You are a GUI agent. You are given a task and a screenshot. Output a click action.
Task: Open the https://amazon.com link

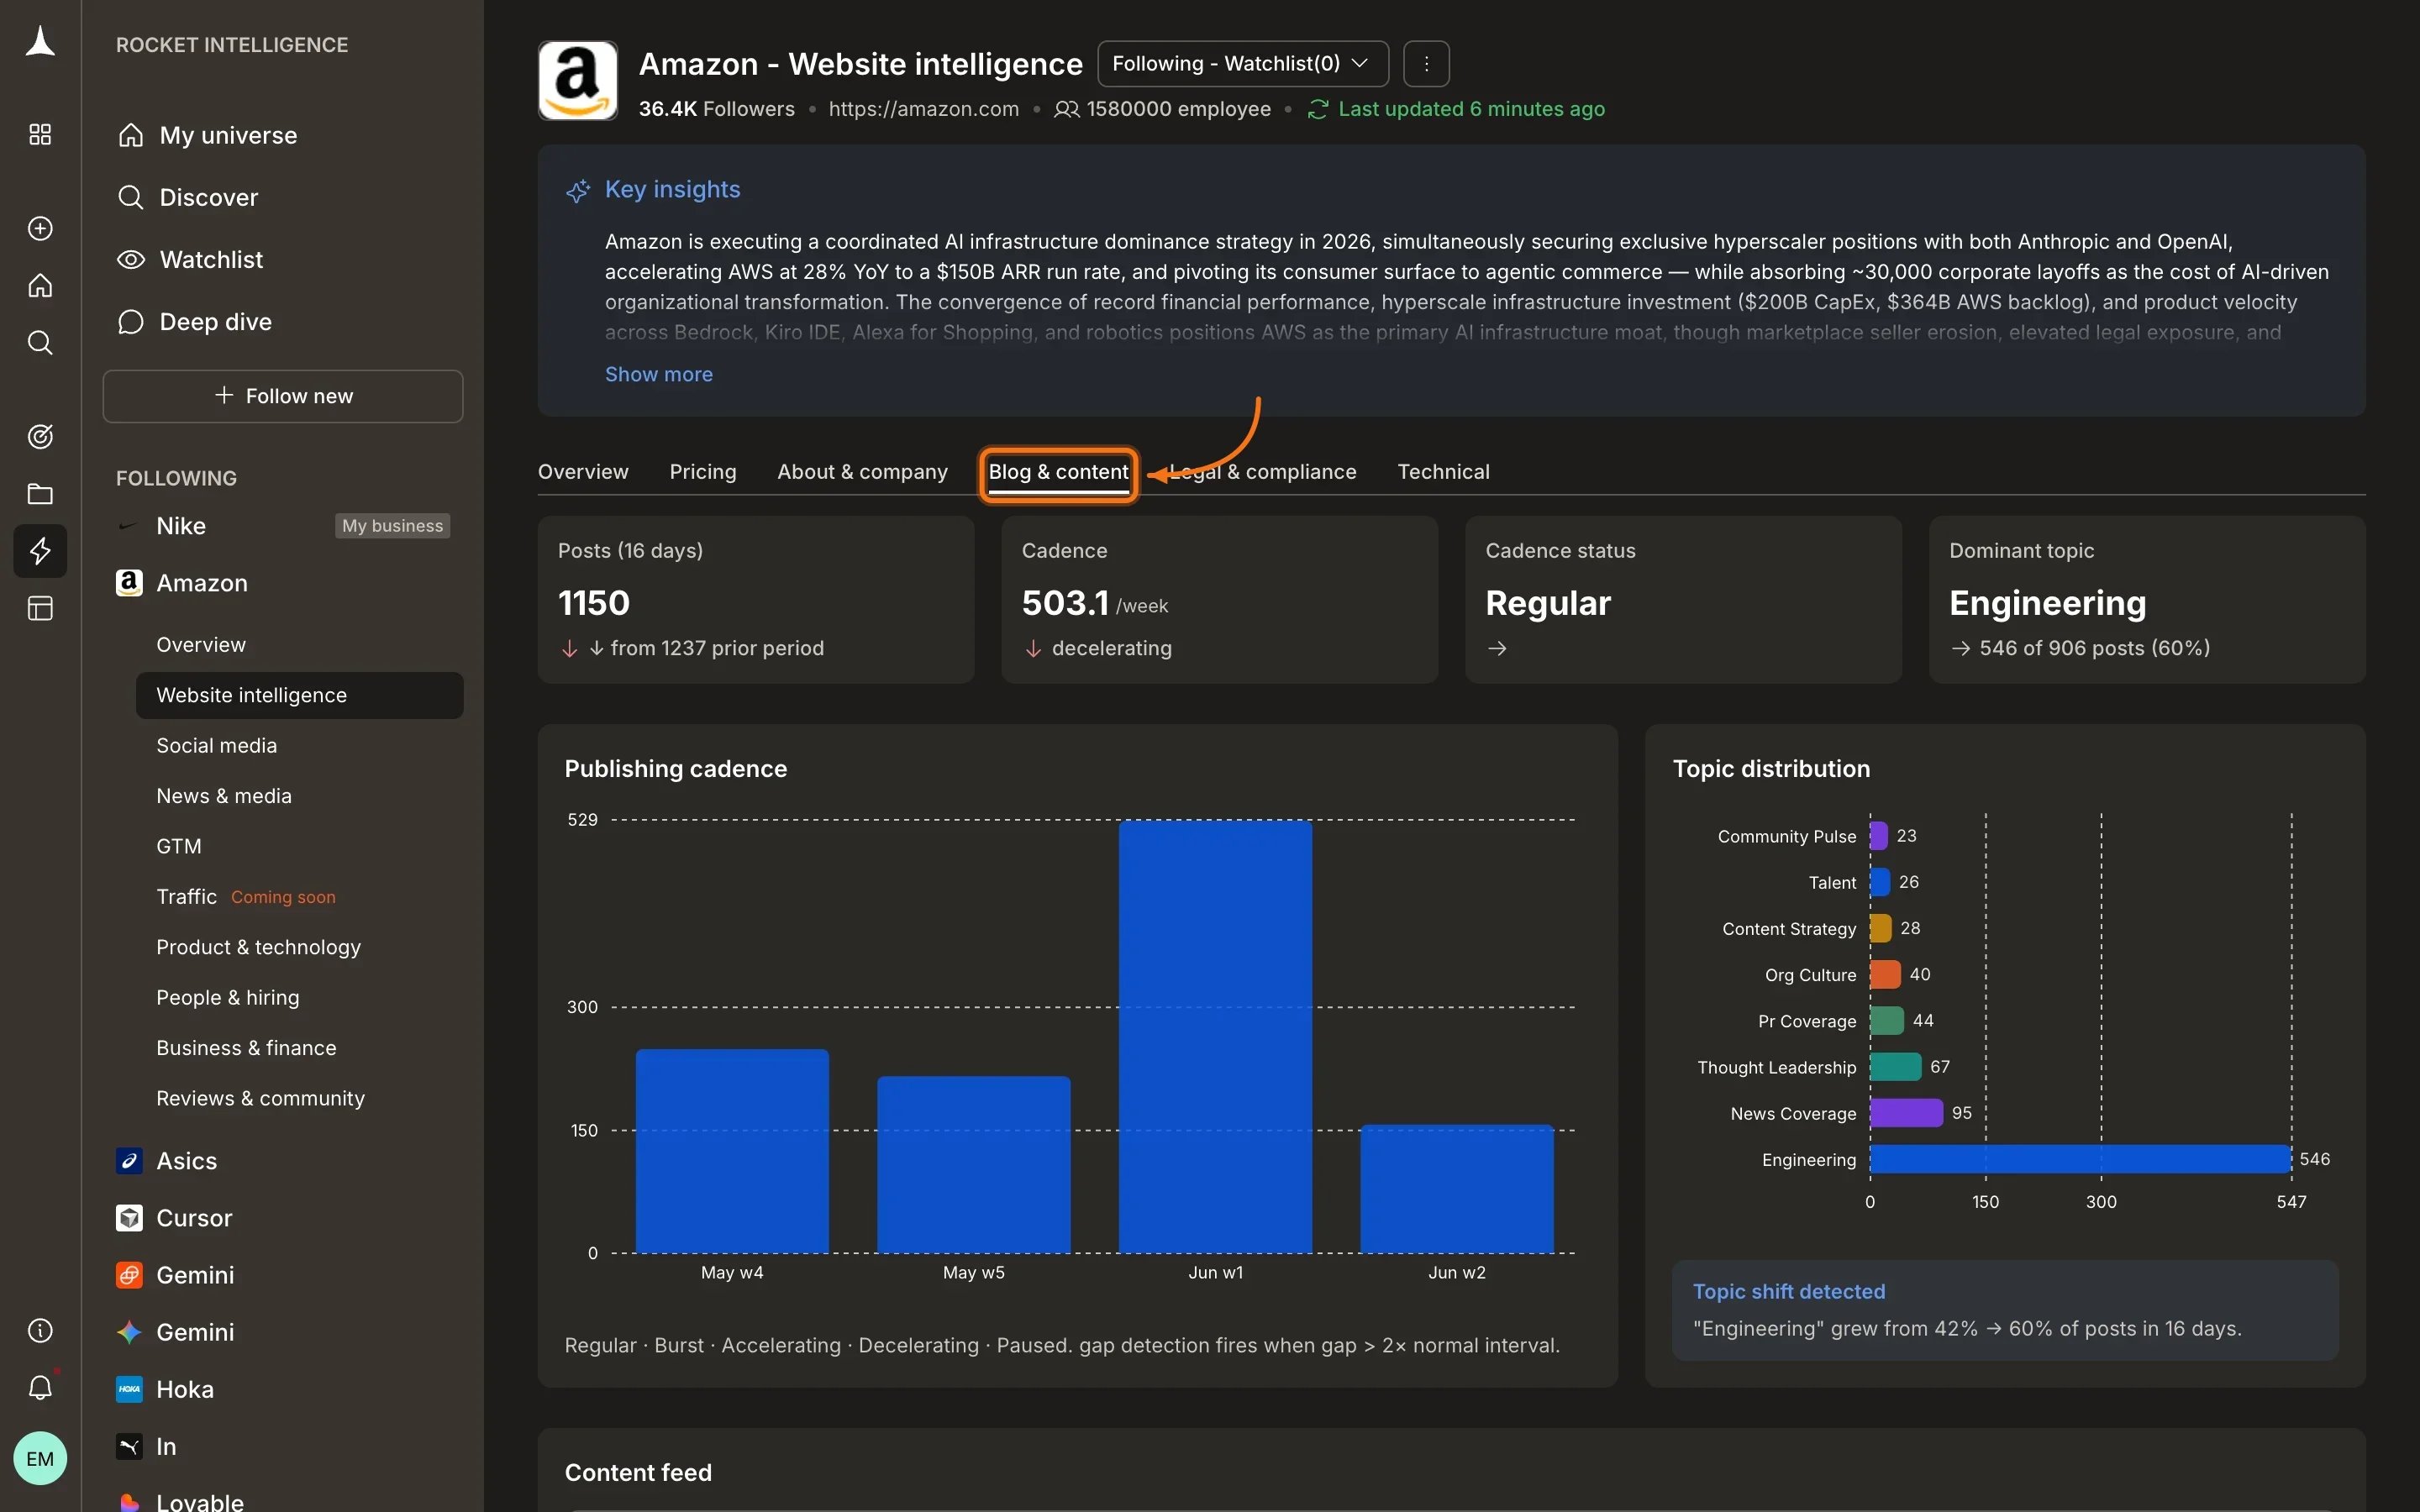924,109
